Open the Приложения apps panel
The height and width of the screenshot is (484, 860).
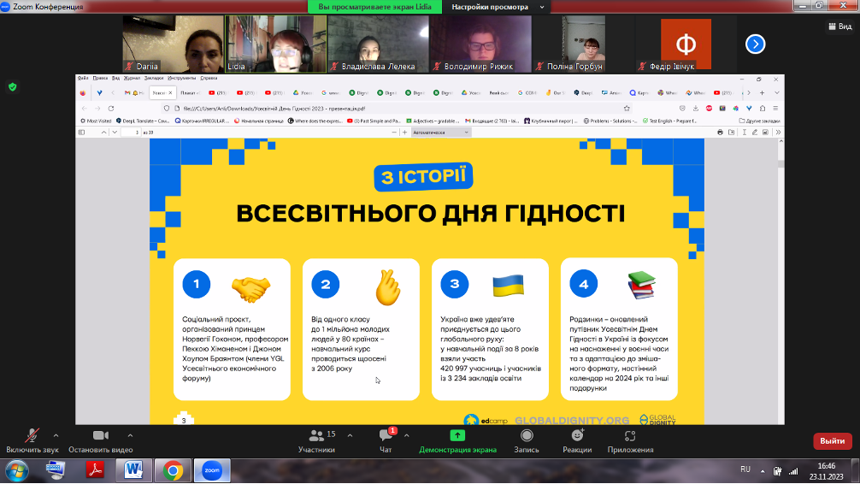click(630, 436)
